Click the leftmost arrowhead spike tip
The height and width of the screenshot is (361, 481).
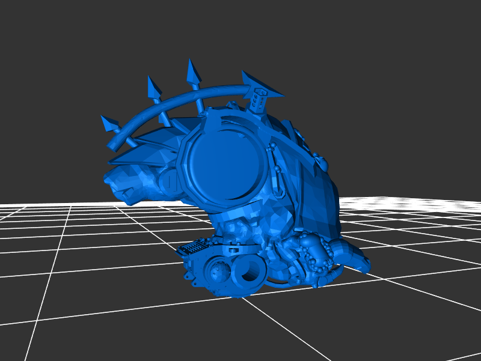[109, 123]
